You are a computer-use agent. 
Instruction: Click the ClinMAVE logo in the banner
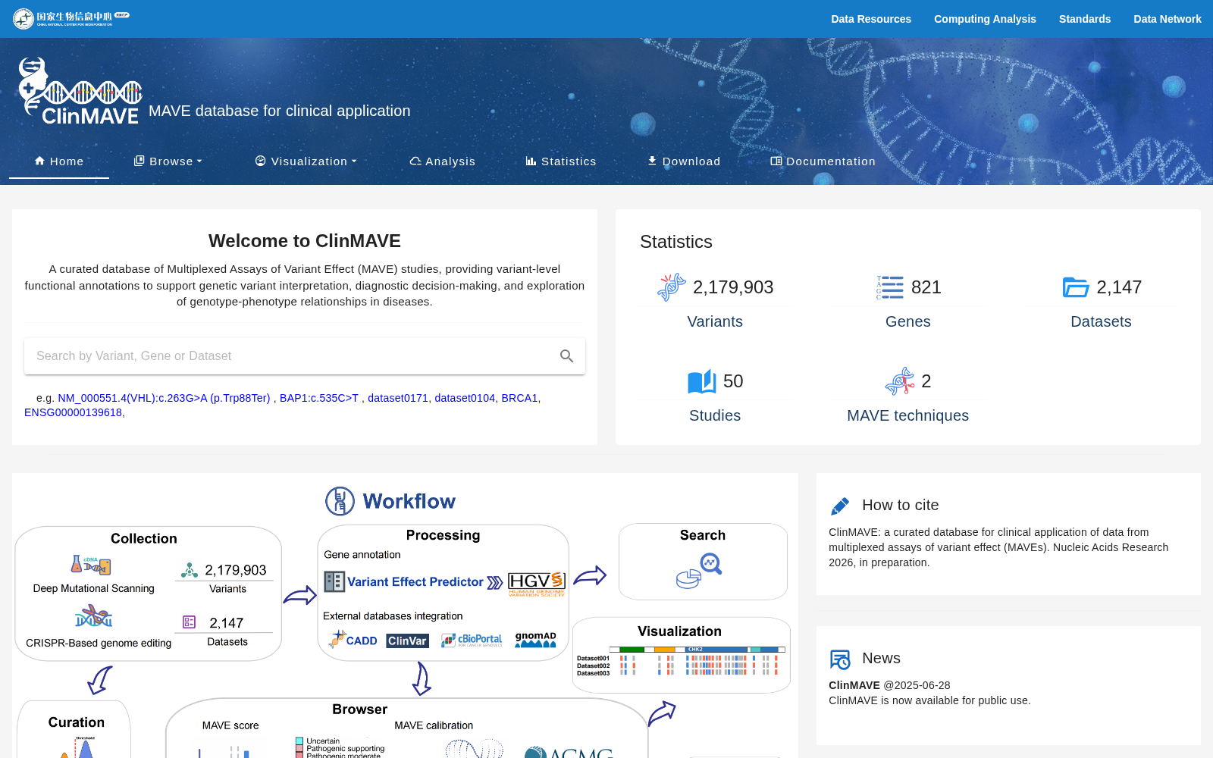coord(80,92)
